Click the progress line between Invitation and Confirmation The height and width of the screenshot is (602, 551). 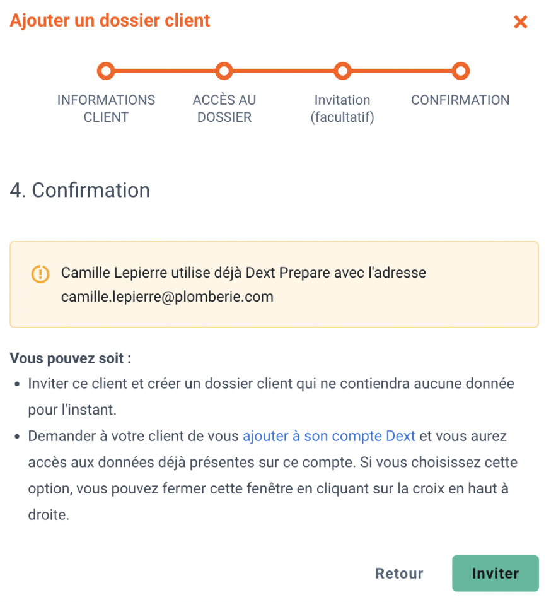coord(402,71)
